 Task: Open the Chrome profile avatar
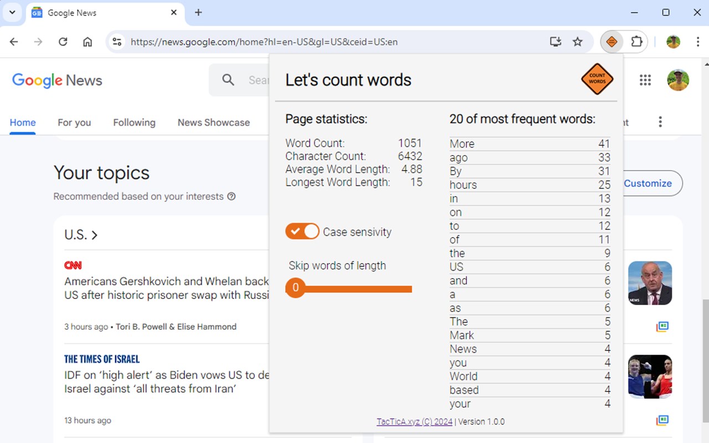[x=673, y=42]
